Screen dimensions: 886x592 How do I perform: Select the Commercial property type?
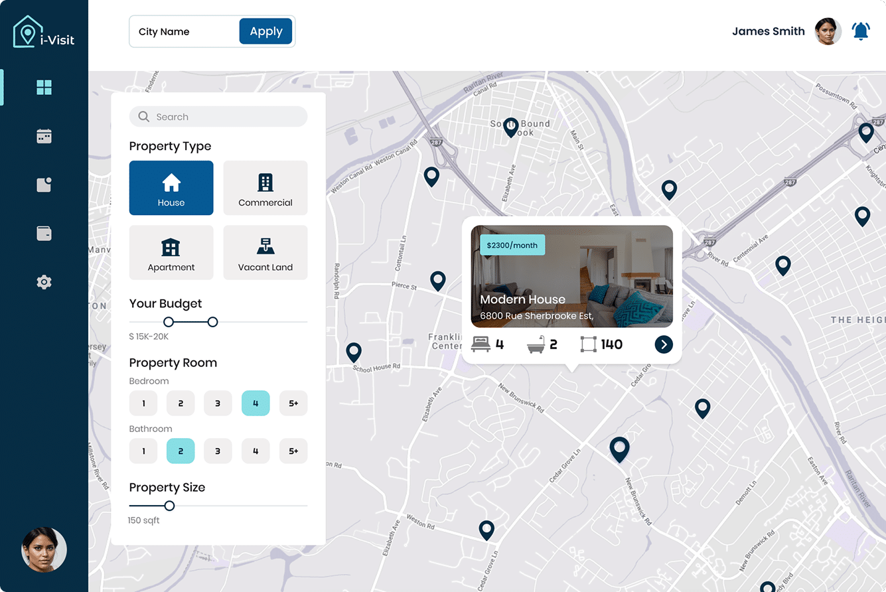[x=265, y=188]
